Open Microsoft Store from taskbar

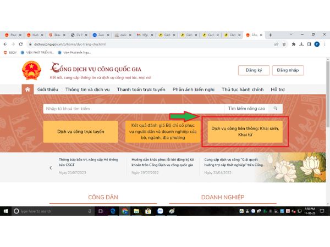[x=148, y=211]
